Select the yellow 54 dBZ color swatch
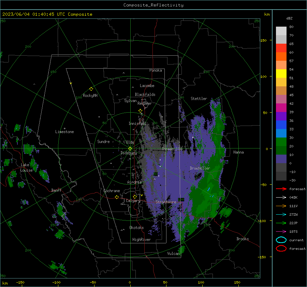 pos(281,74)
